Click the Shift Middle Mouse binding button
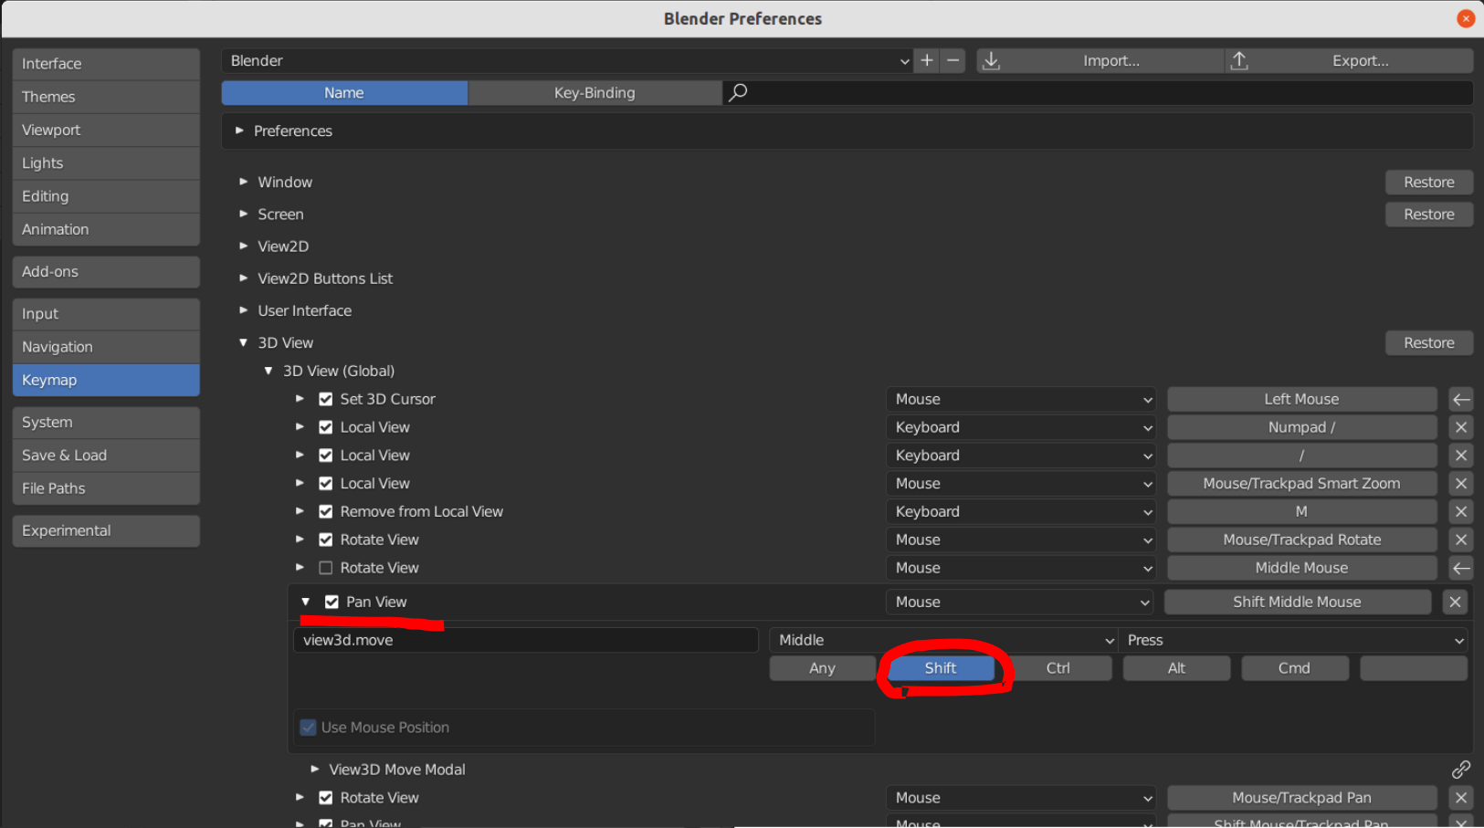1484x828 pixels. tap(1297, 602)
